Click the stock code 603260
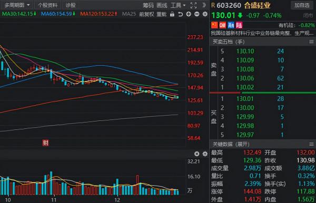The image size is (316, 203). [x=229, y=5]
